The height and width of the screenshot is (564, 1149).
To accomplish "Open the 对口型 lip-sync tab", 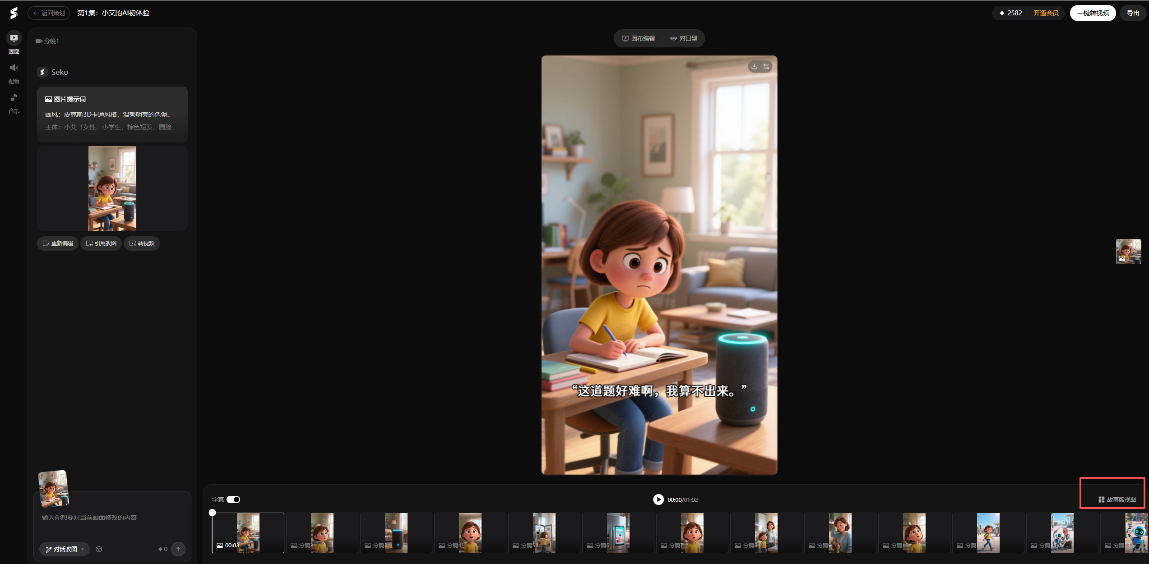I will click(684, 38).
